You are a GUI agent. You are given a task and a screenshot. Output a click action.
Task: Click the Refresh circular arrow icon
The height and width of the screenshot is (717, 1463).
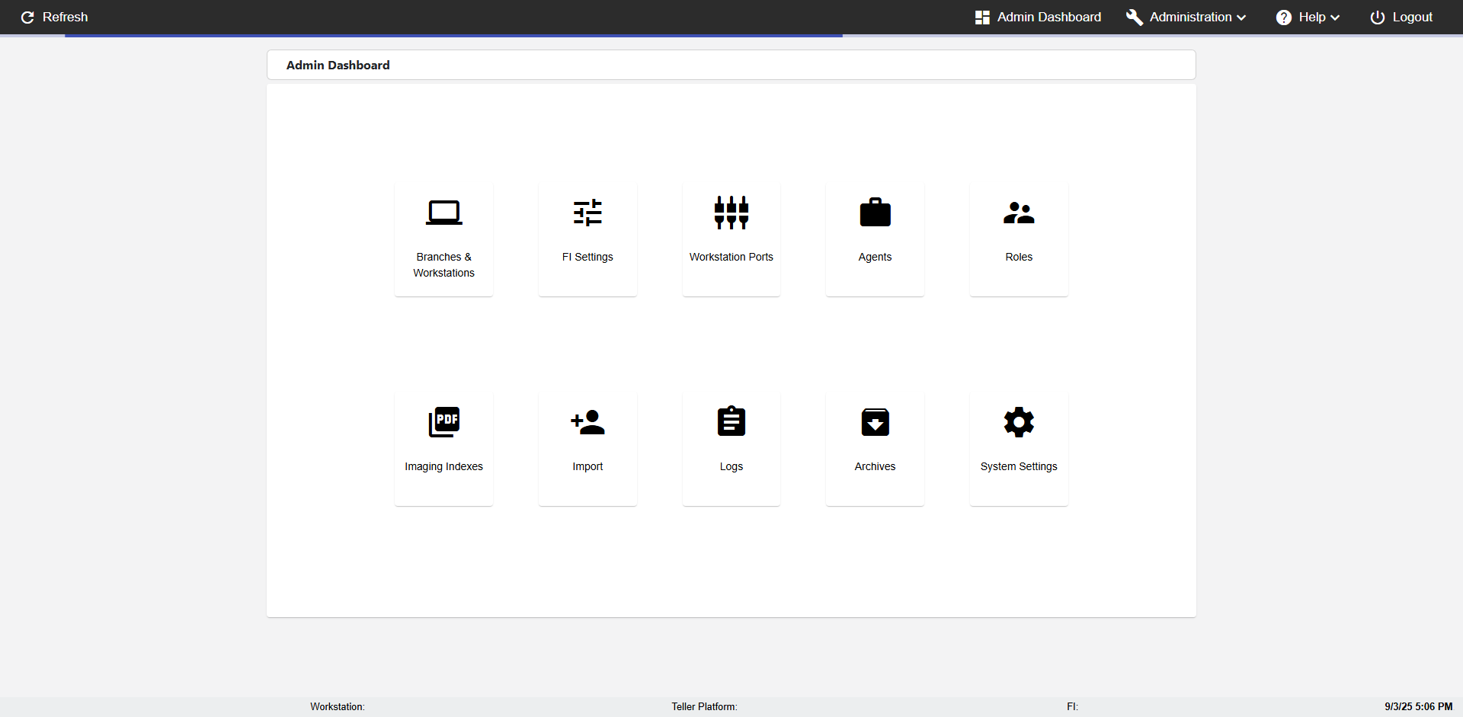pyautogui.click(x=27, y=18)
